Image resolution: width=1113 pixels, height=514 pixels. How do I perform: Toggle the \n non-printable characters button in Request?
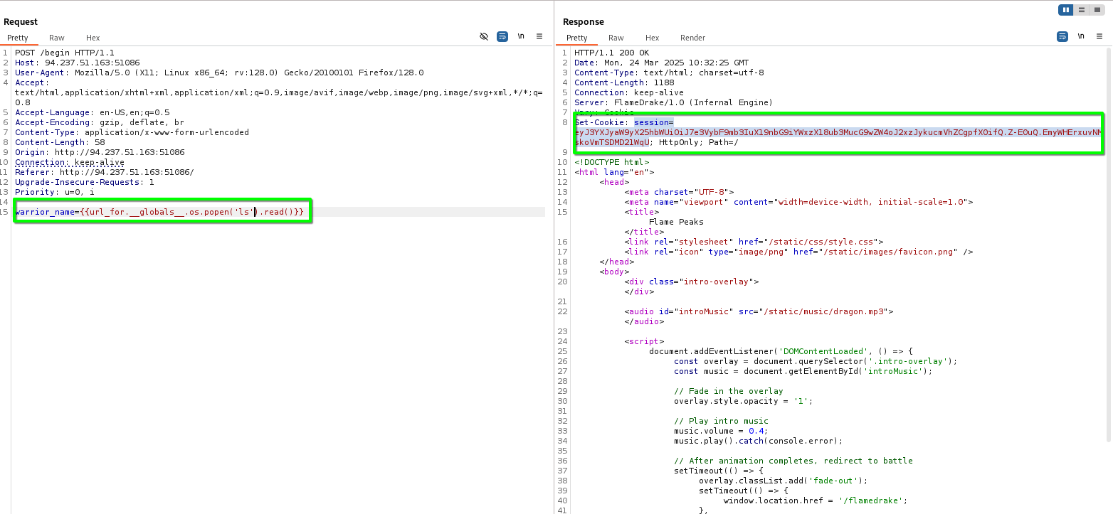pyautogui.click(x=521, y=36)
